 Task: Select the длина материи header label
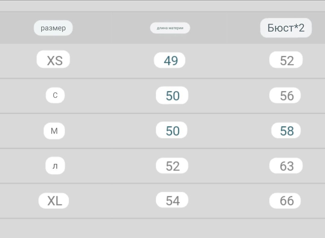click(x=170, y=28)
